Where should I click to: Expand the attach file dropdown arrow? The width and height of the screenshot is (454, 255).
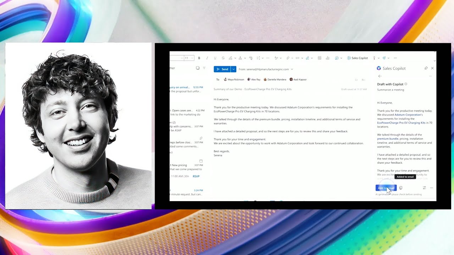tap(292, 58)
